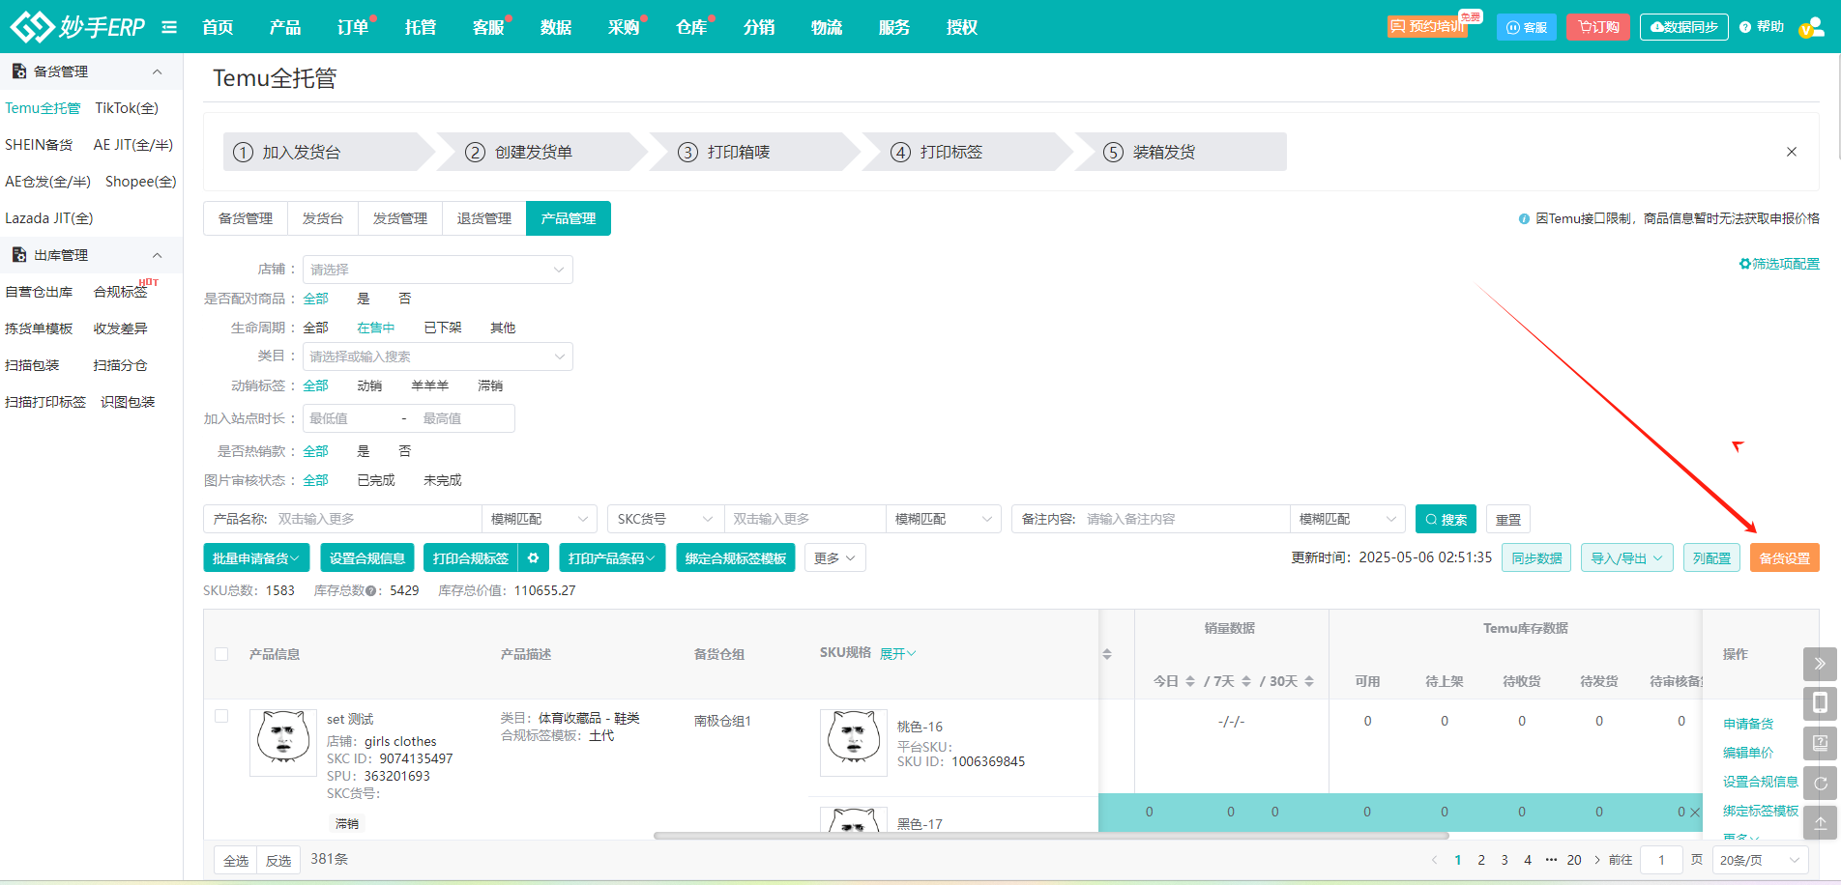Screen dimensions: 1841x885
Task: Click the orange 备货设置 button
Action: (x=1785, y=557)
